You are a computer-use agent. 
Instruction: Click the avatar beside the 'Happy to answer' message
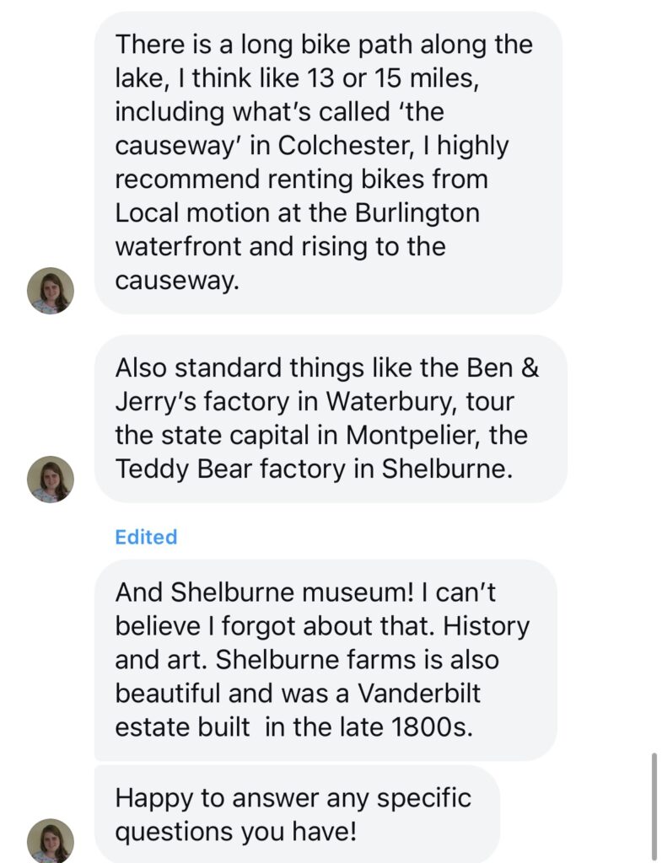51,841
